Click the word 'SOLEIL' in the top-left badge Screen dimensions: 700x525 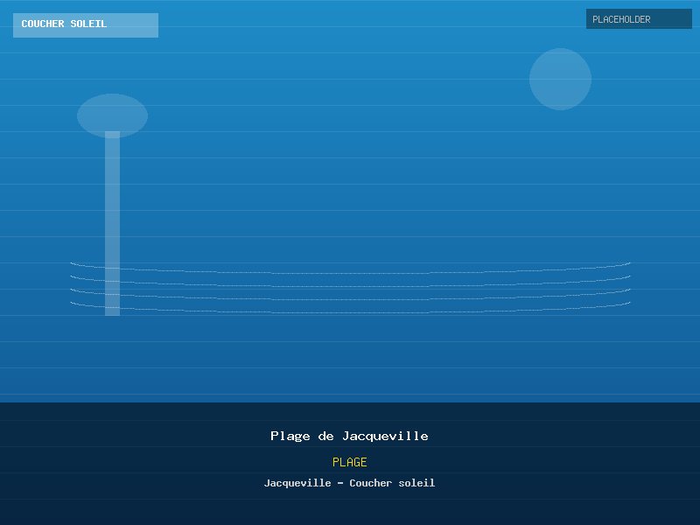tap(88, 24)
